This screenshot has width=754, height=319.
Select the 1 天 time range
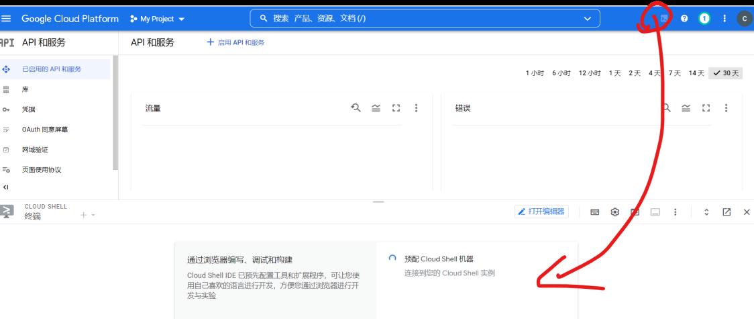614,73
